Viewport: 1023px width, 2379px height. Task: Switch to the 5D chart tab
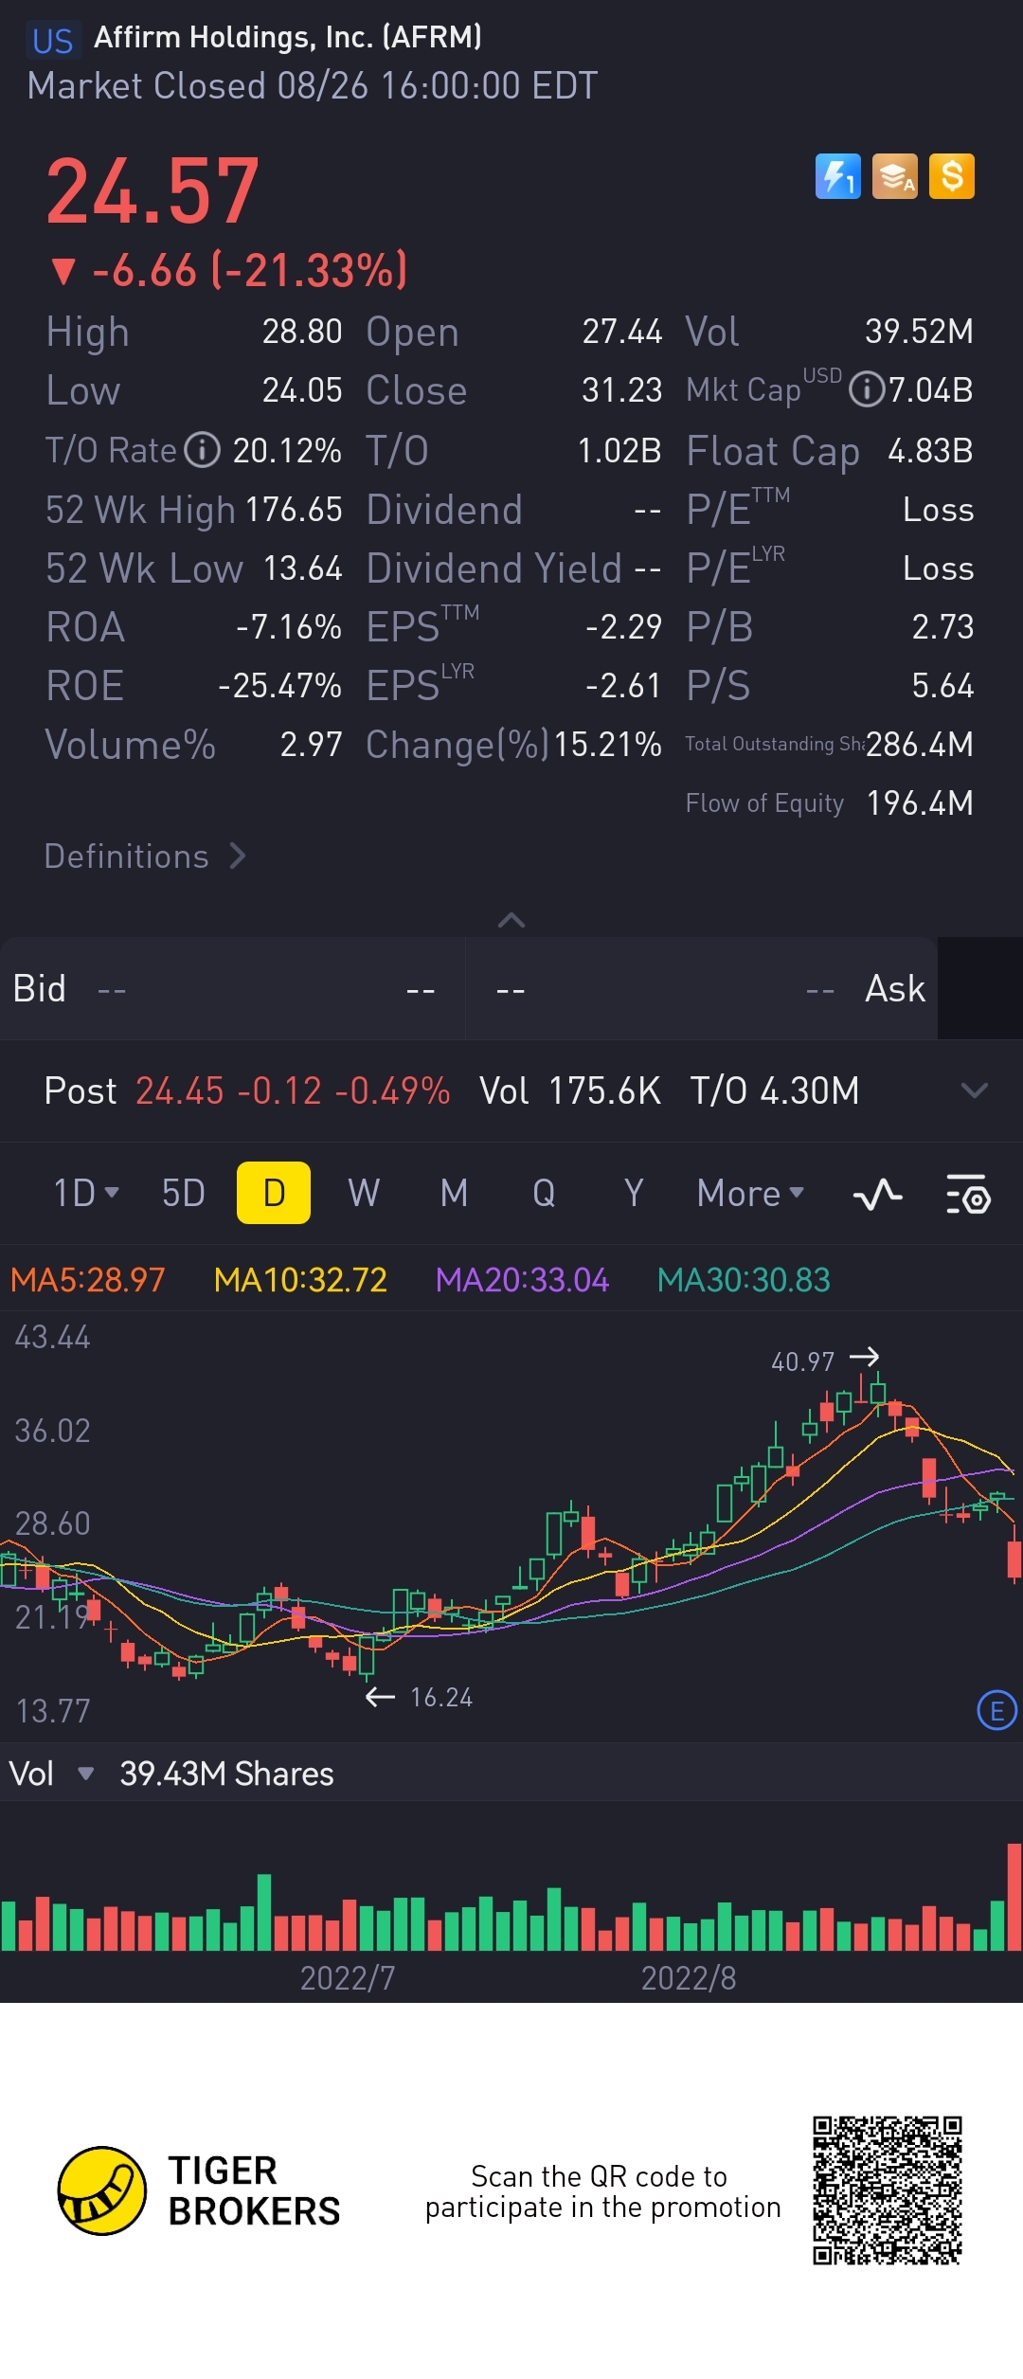coord(184,1193)
